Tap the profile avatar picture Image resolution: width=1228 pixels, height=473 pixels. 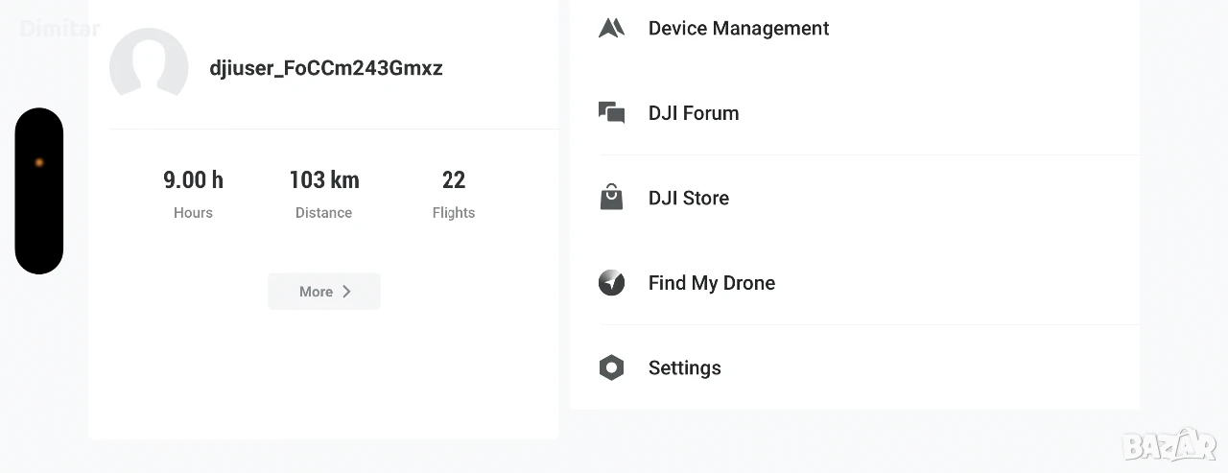(149, 65)
